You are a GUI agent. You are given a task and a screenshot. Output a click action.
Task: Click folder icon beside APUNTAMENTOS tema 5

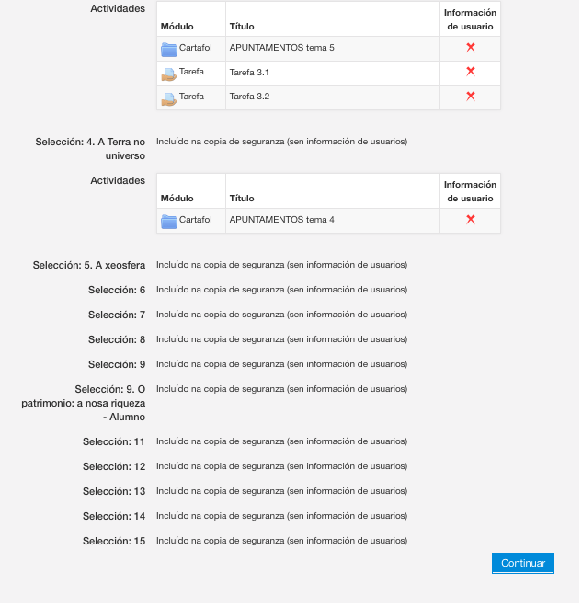click(169, 50)
